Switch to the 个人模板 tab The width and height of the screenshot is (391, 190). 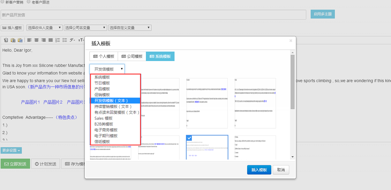104,56
